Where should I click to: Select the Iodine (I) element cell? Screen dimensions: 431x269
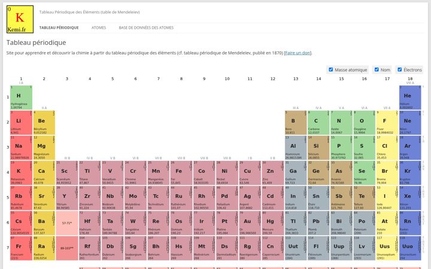tap(387, 198)
